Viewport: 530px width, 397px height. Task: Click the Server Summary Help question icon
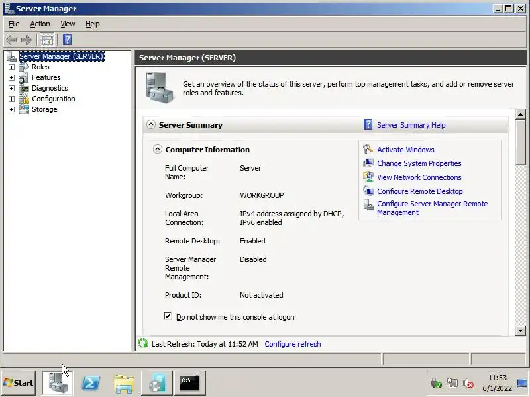pyautogui.click(x=368, y=124)
